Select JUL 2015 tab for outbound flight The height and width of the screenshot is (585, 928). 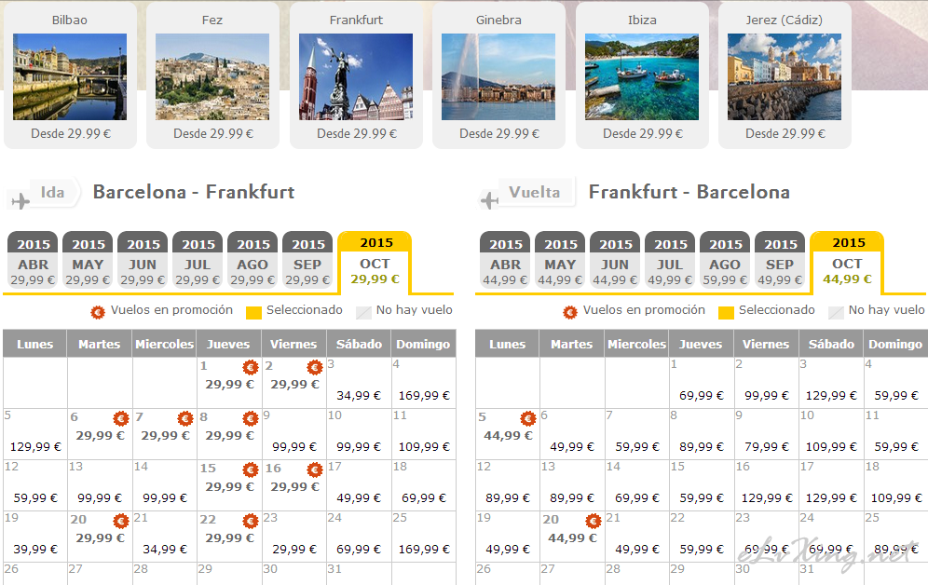pos(198,260)
